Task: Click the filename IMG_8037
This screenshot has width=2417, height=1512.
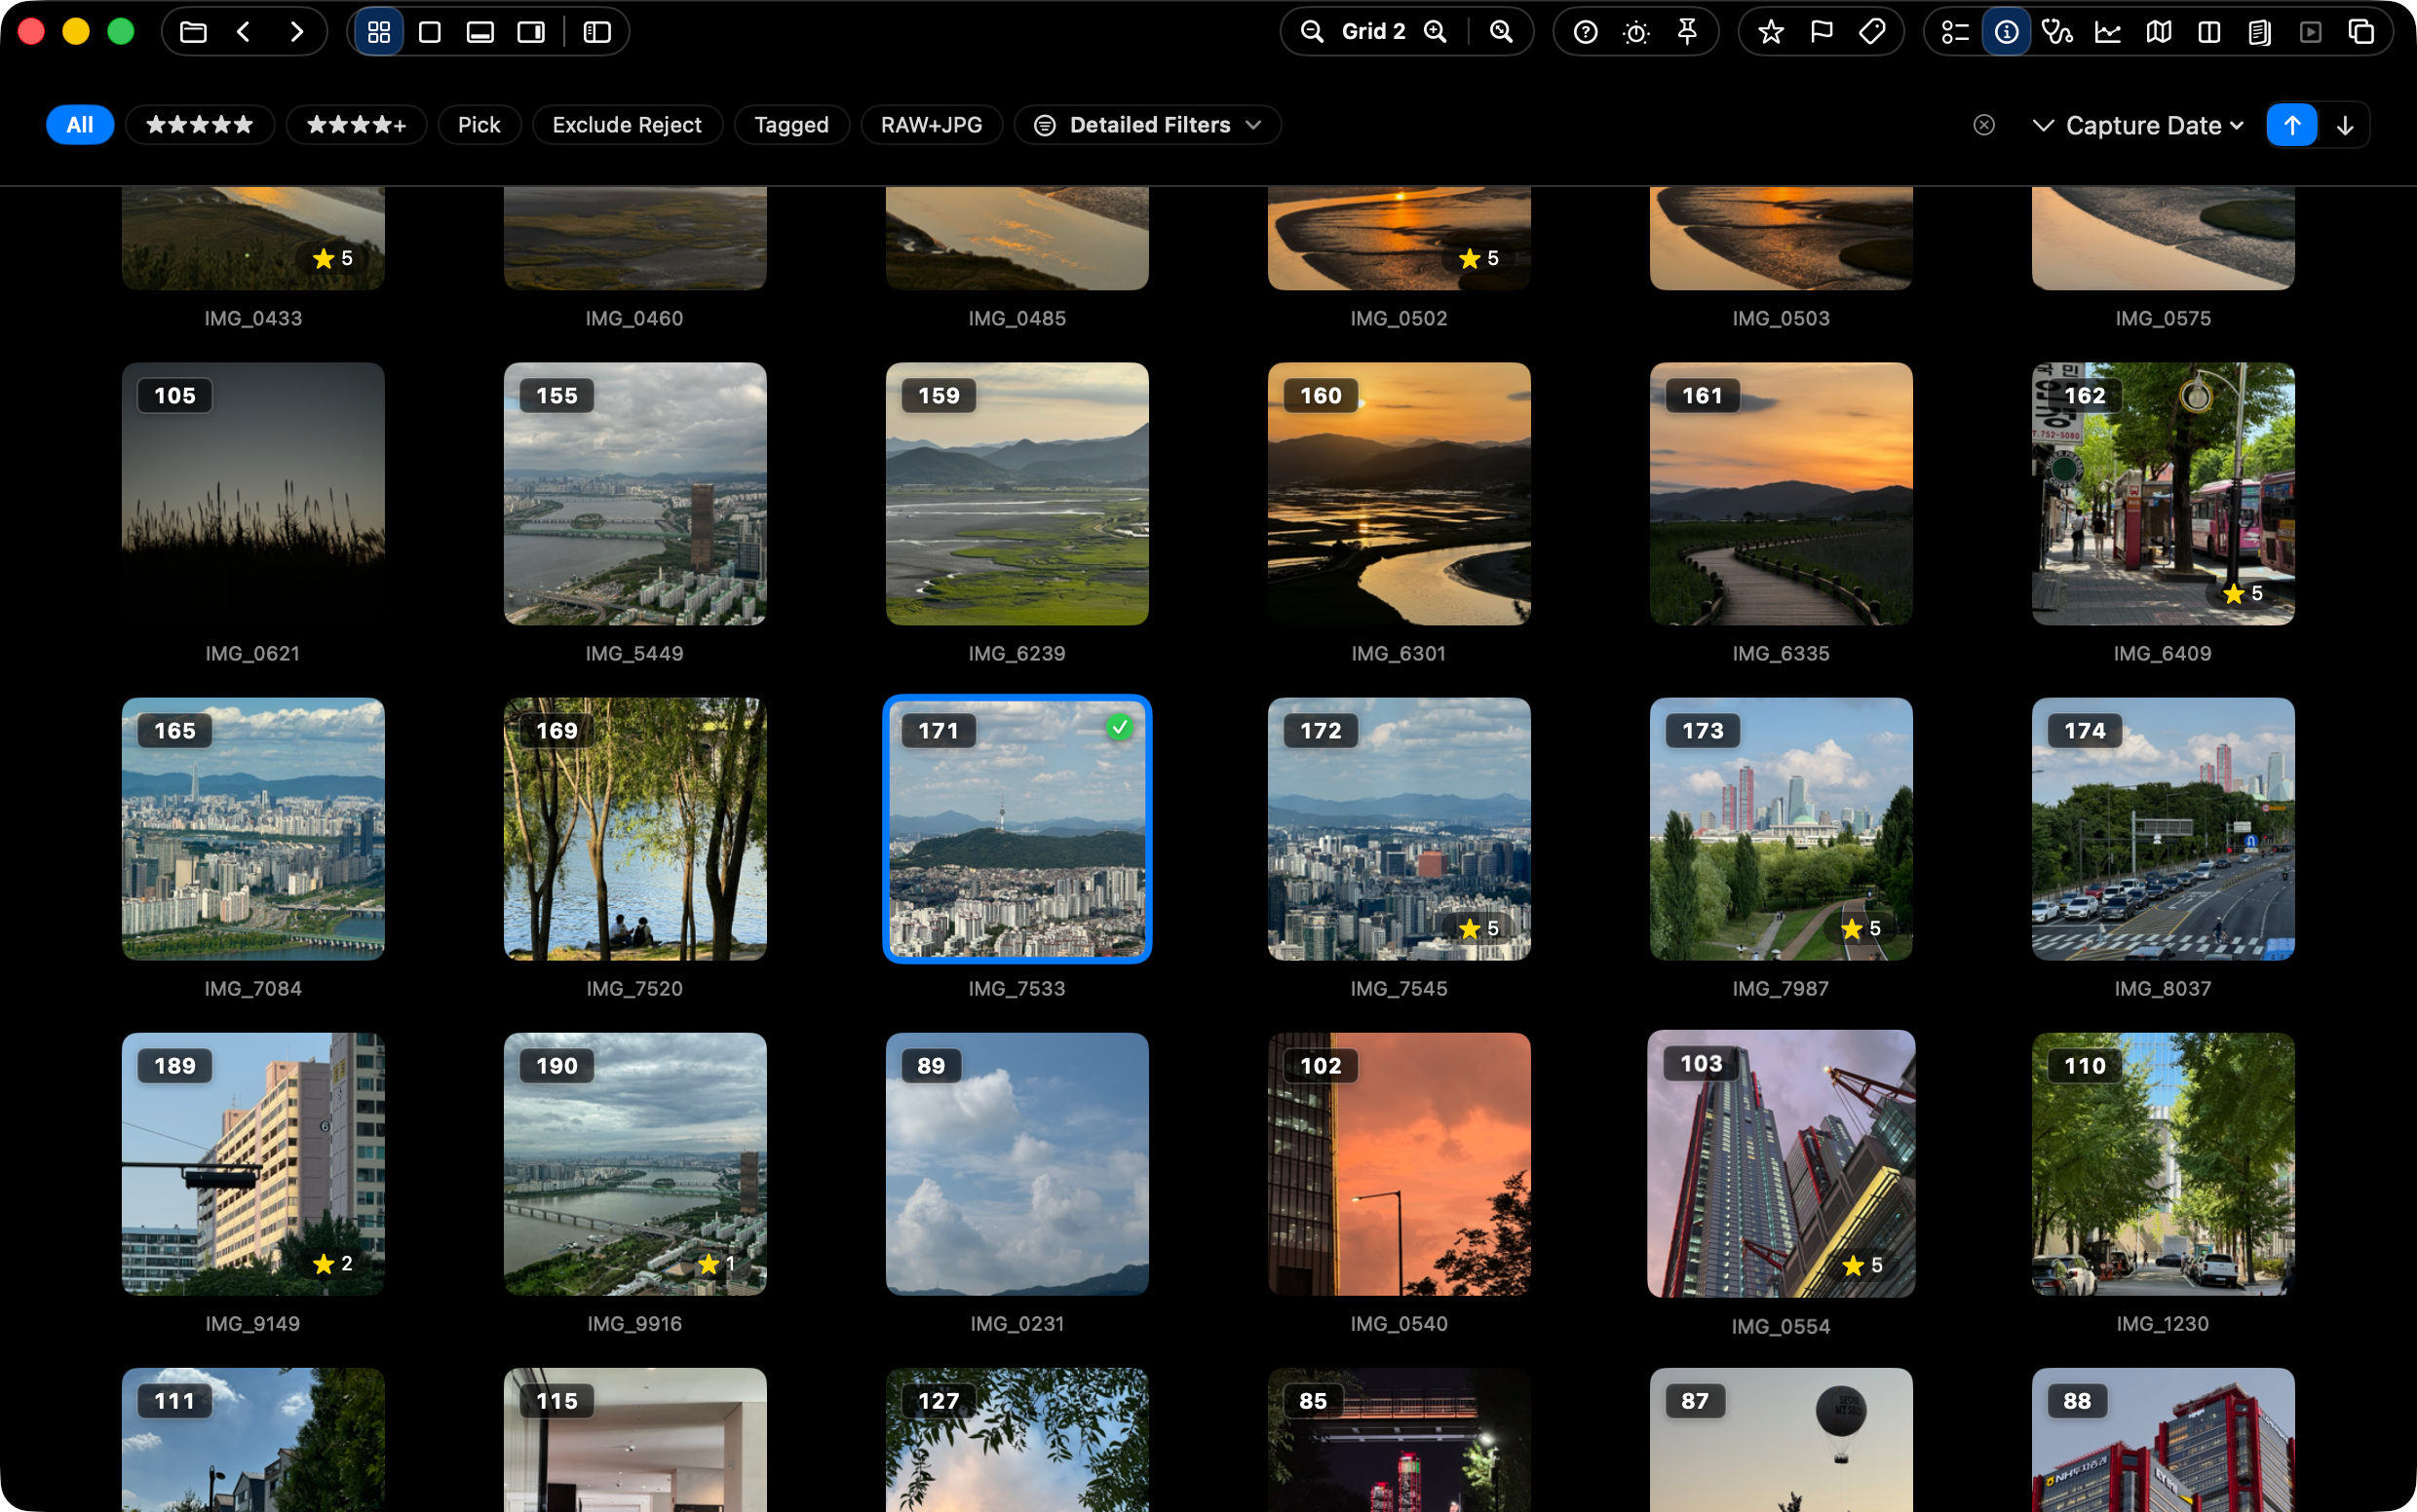Action: tap(2163, 989)
